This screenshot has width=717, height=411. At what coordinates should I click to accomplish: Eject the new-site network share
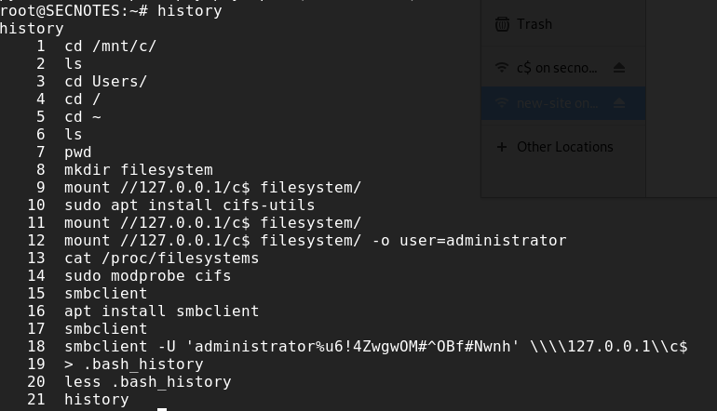(618, 103)
